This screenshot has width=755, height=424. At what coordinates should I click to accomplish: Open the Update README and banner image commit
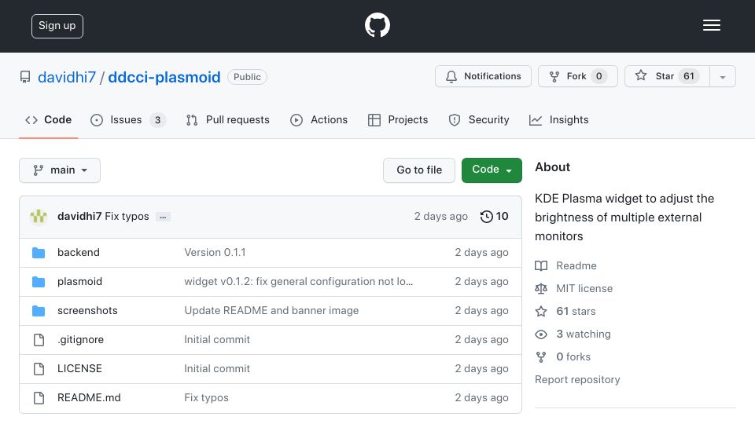click(x=271, y=311)
